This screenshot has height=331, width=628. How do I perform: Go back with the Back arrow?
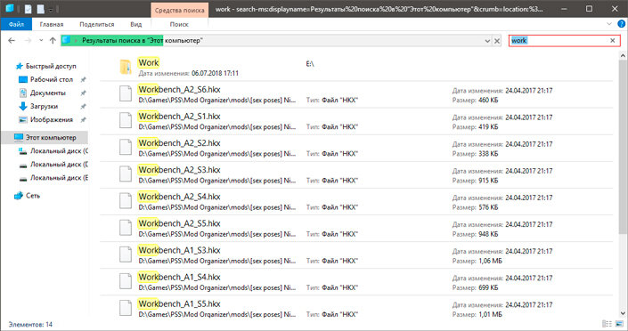pyautogui.click(x=12, y=40)
